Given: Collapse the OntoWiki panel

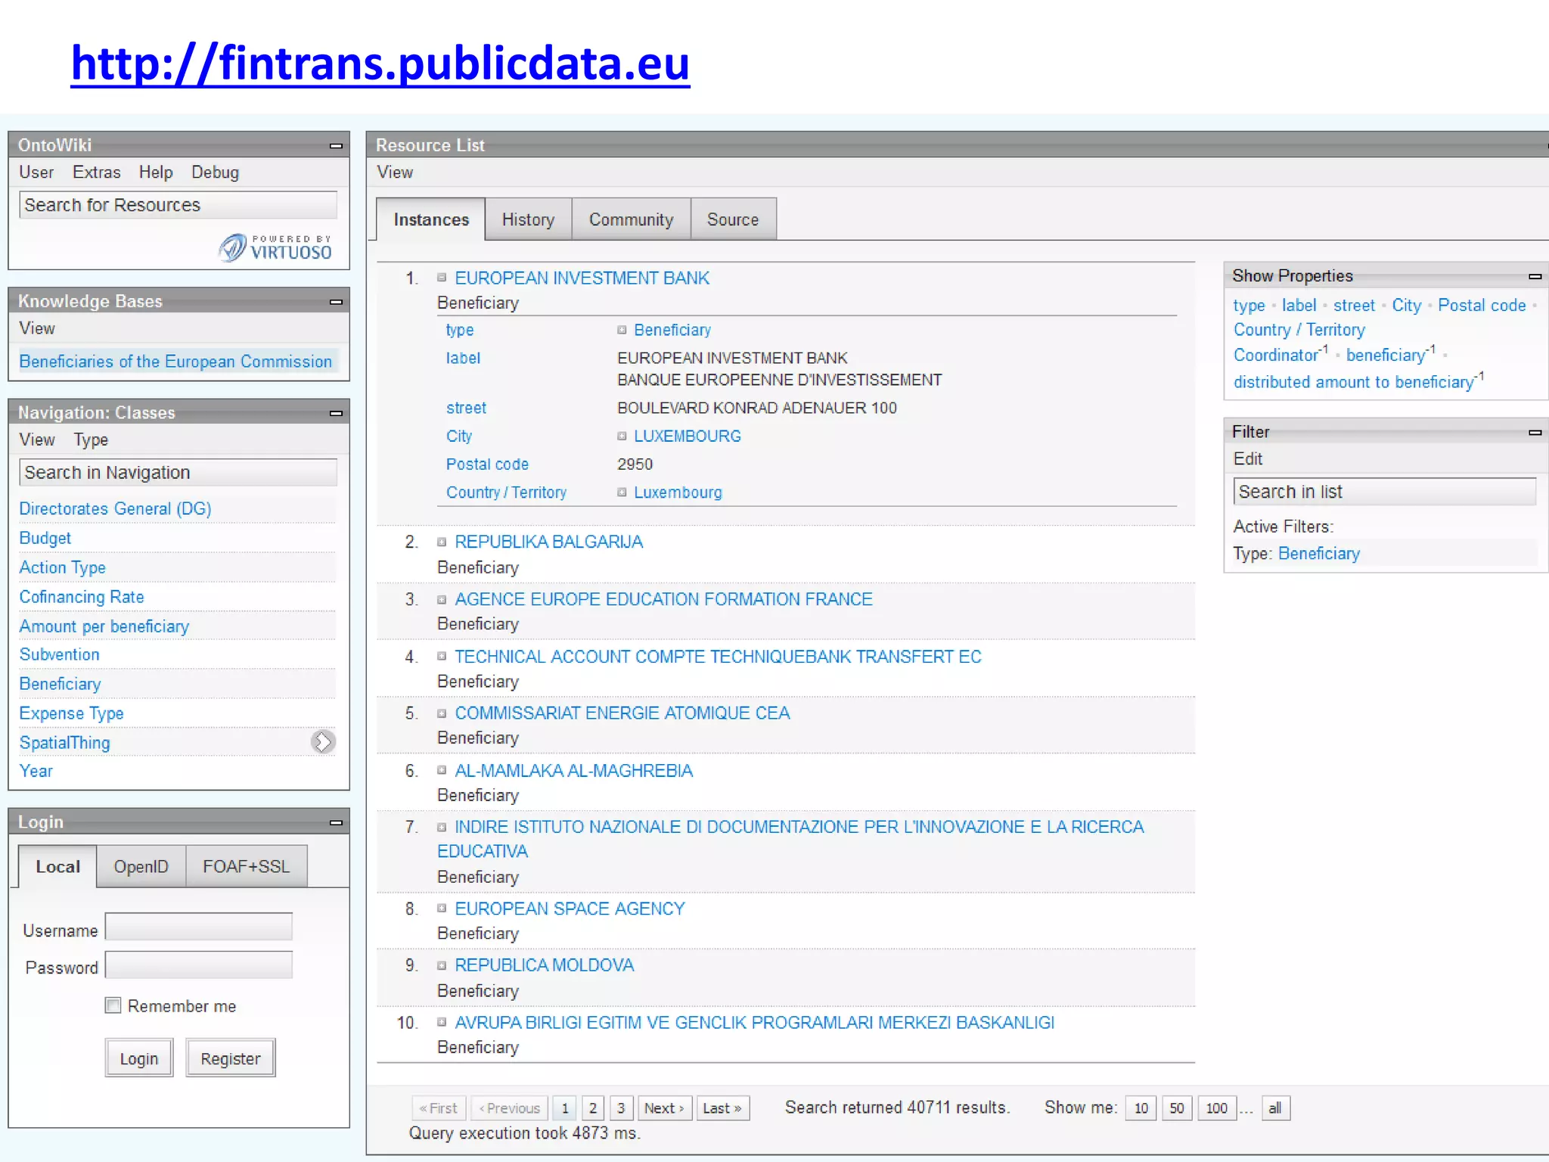Looking at the screenshot, I should [336, 145].
